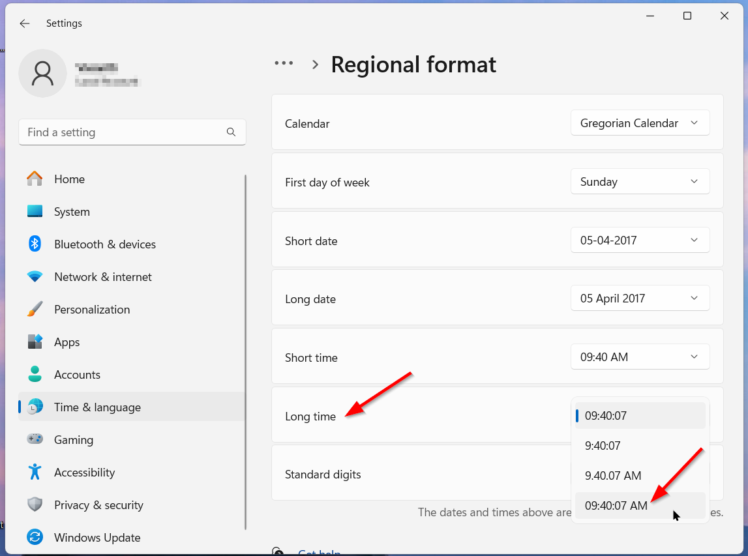The width and height of the screenshot is (748, 556).
Task: Open Privacy & security page
Action: point(132,505)
